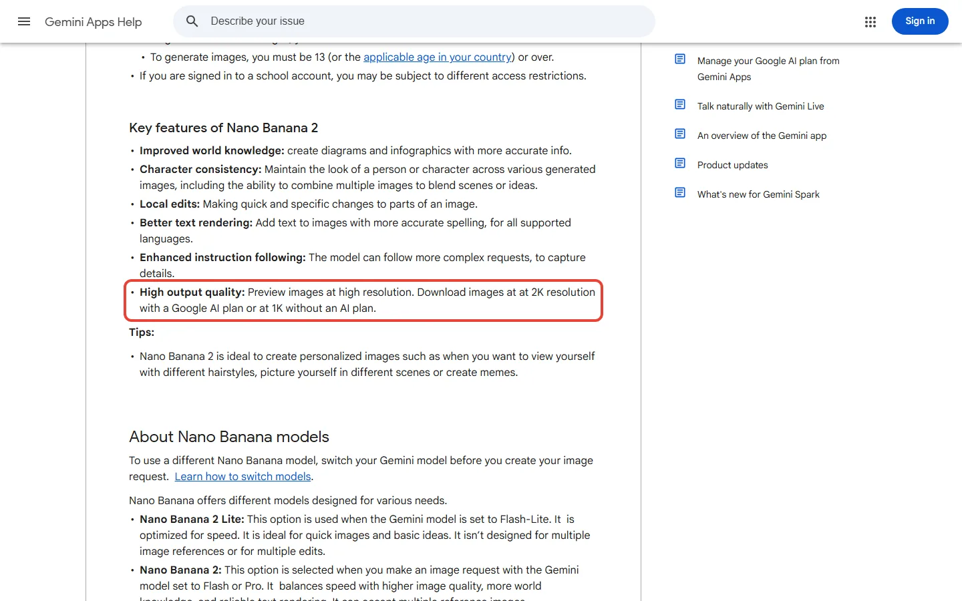Open the applicable age in your country link
962x601 pixels.
(x=438, y=57)
